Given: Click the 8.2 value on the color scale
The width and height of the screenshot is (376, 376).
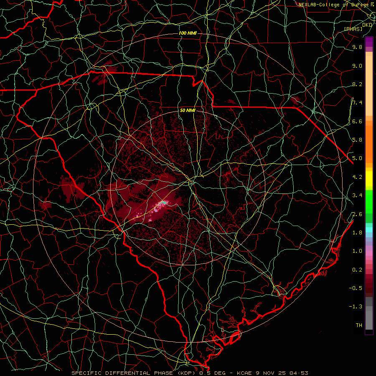Looking at the screenshot, I should pyautogui.click(x=357, y=84).
